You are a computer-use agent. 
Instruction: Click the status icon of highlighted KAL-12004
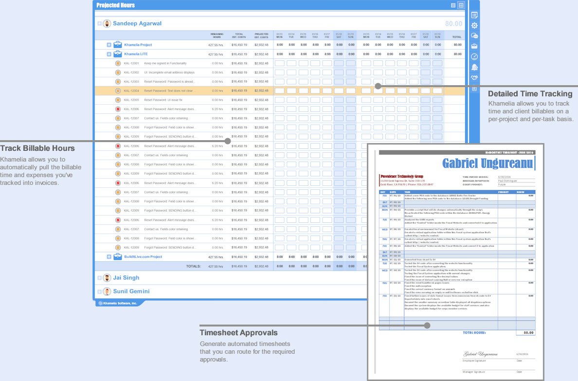click(118, 91)
